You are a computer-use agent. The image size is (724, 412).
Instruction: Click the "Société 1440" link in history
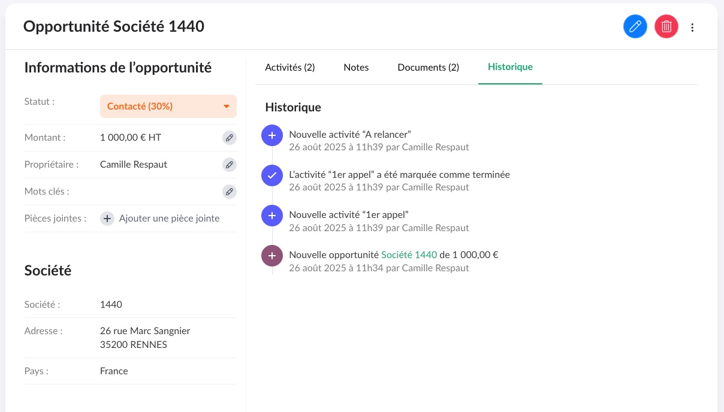coord(409,255)
